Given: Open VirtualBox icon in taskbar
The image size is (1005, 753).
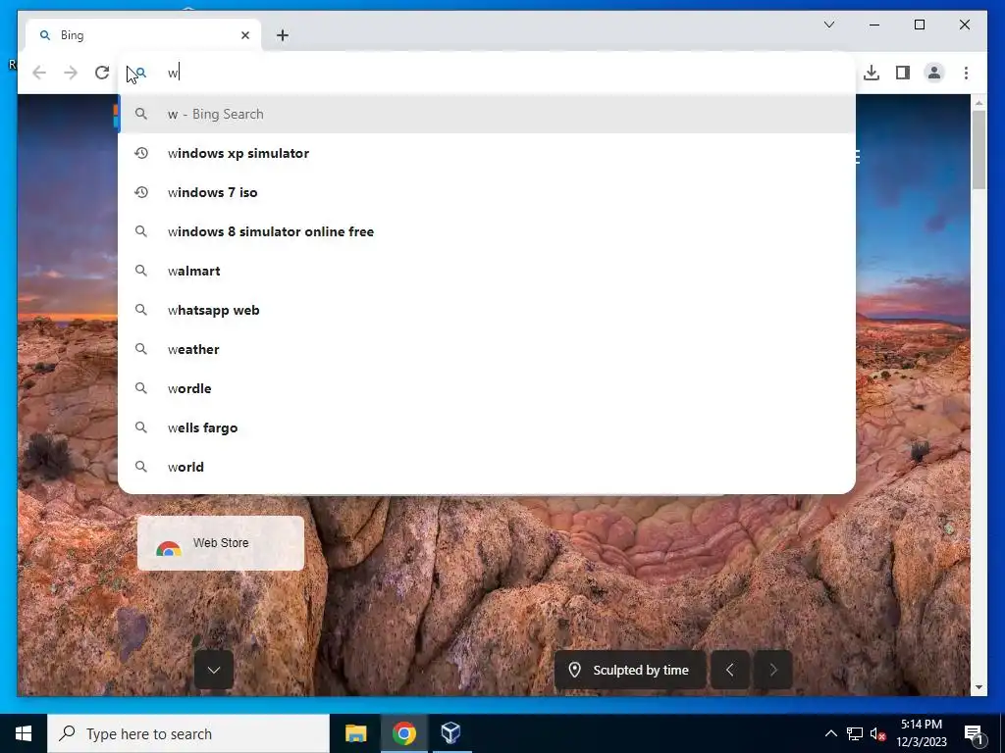Looking at the screenshot, I should pyautogui.click(x=451, y=733).
